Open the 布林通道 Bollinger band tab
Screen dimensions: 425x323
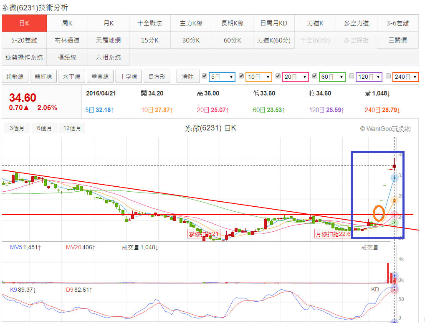67,40
